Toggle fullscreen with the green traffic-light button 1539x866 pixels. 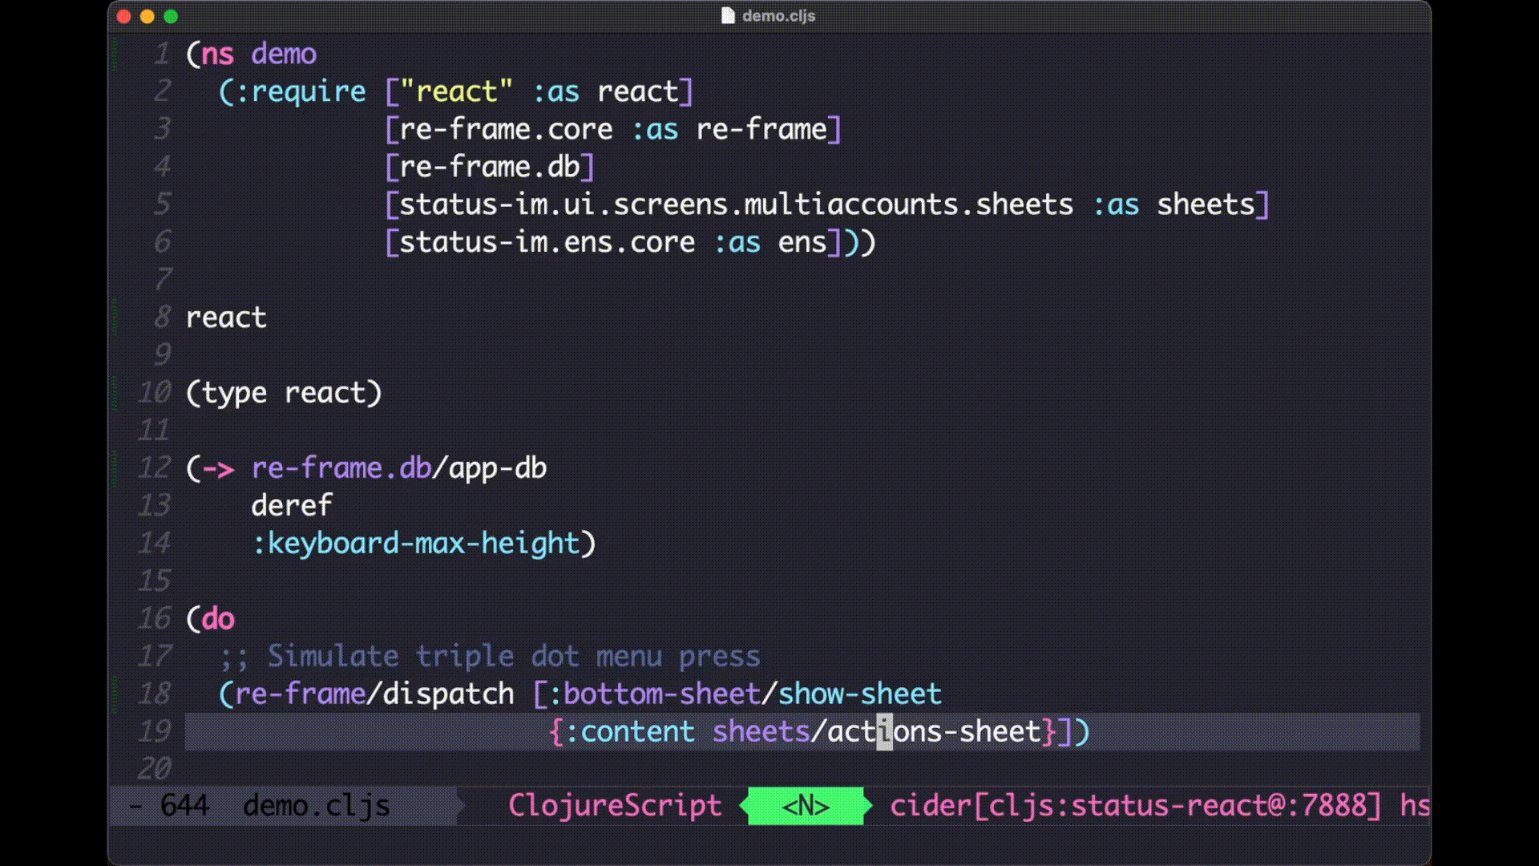170,14
